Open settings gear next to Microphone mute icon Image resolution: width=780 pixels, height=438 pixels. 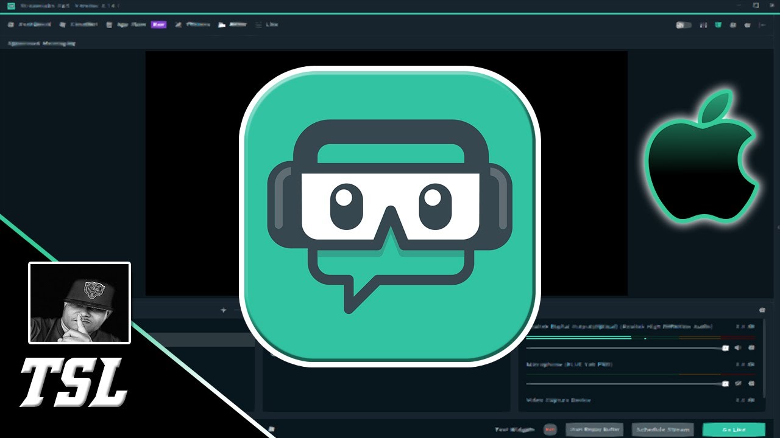[751, 384]
